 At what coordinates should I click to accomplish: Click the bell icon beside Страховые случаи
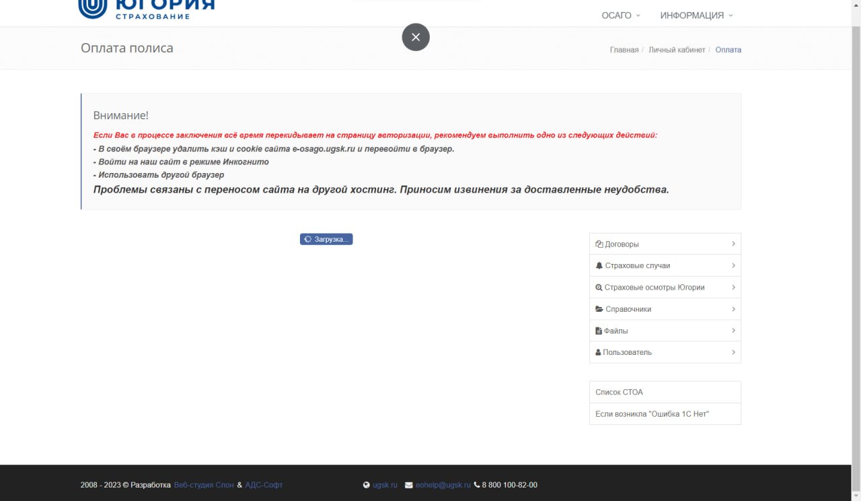[599, 265]
